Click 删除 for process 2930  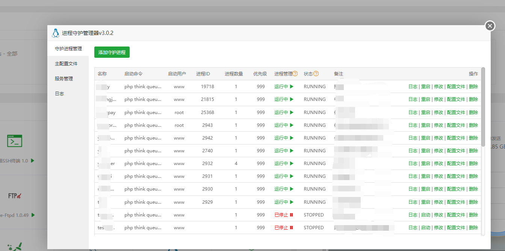473,189
